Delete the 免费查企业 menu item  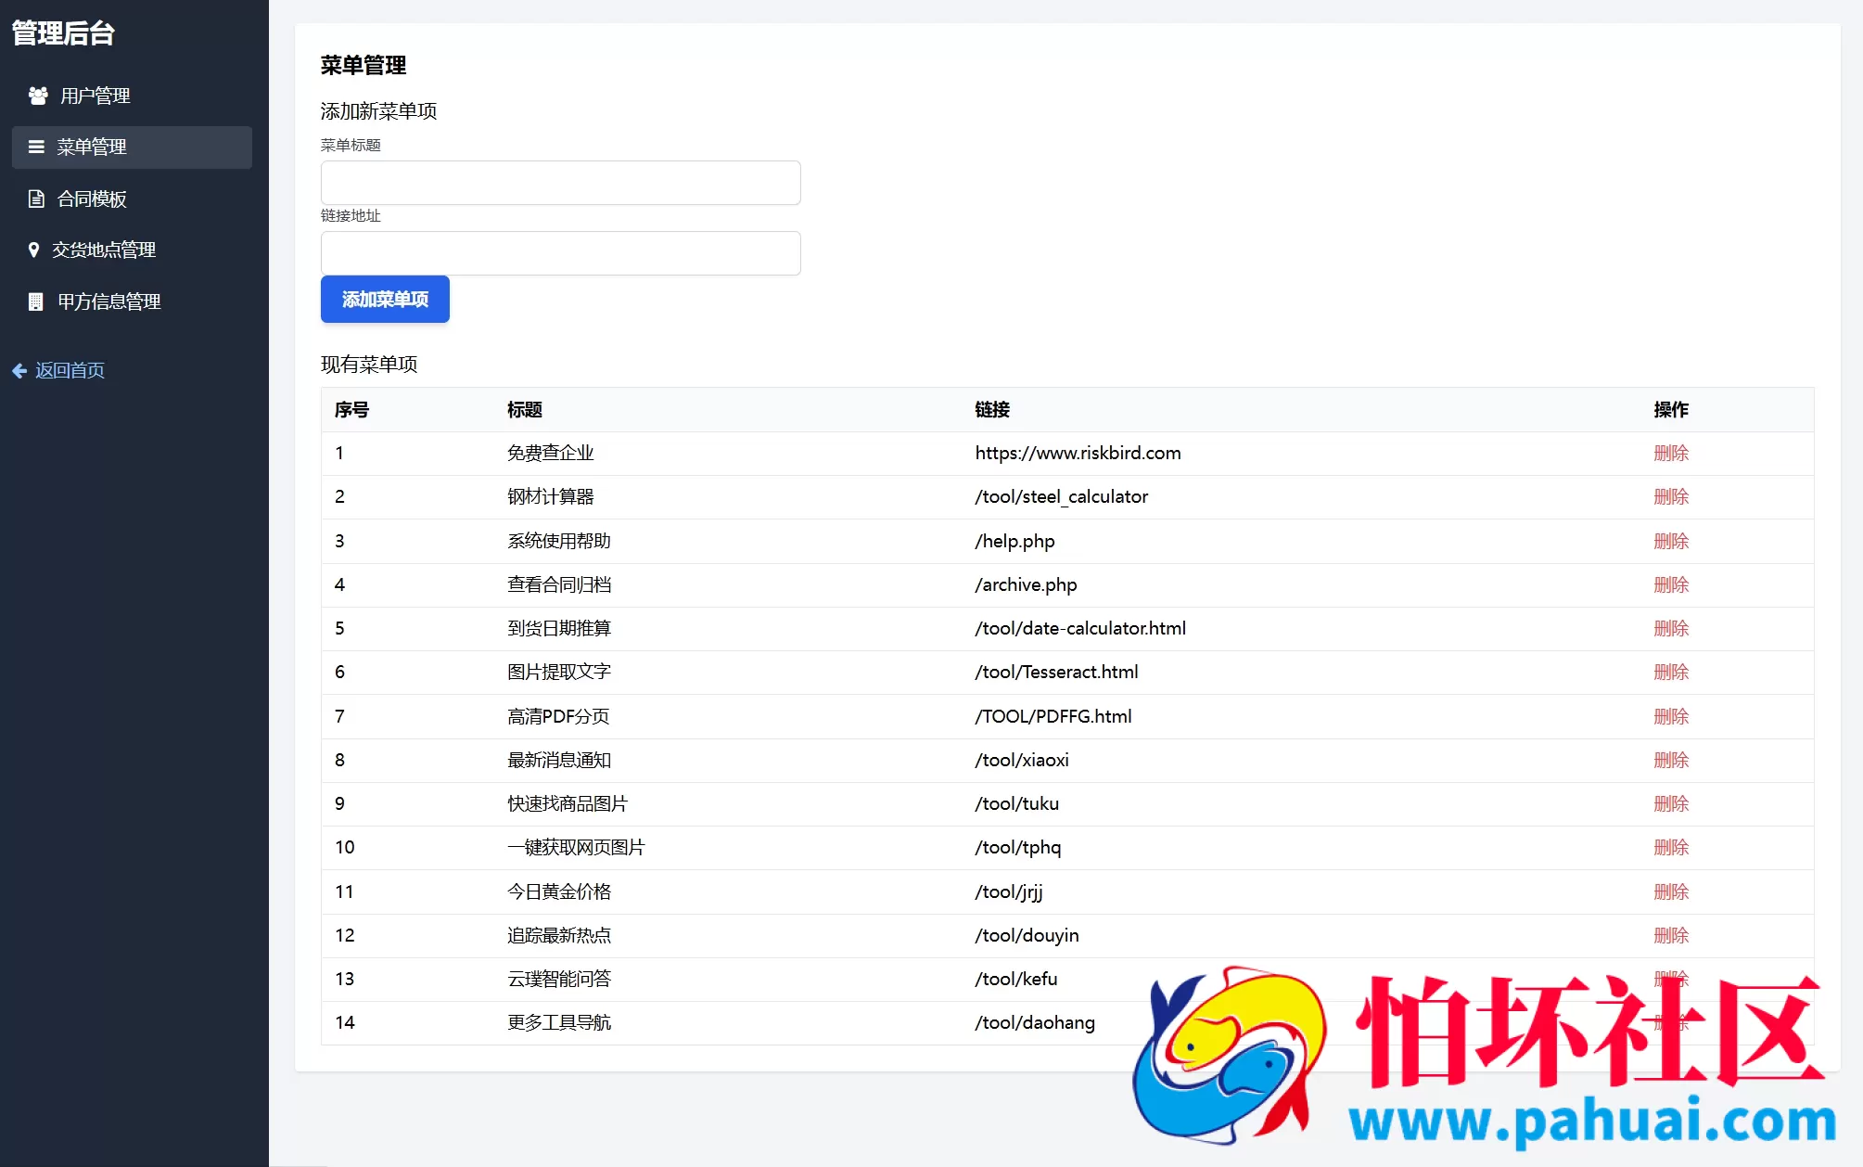1671,453
